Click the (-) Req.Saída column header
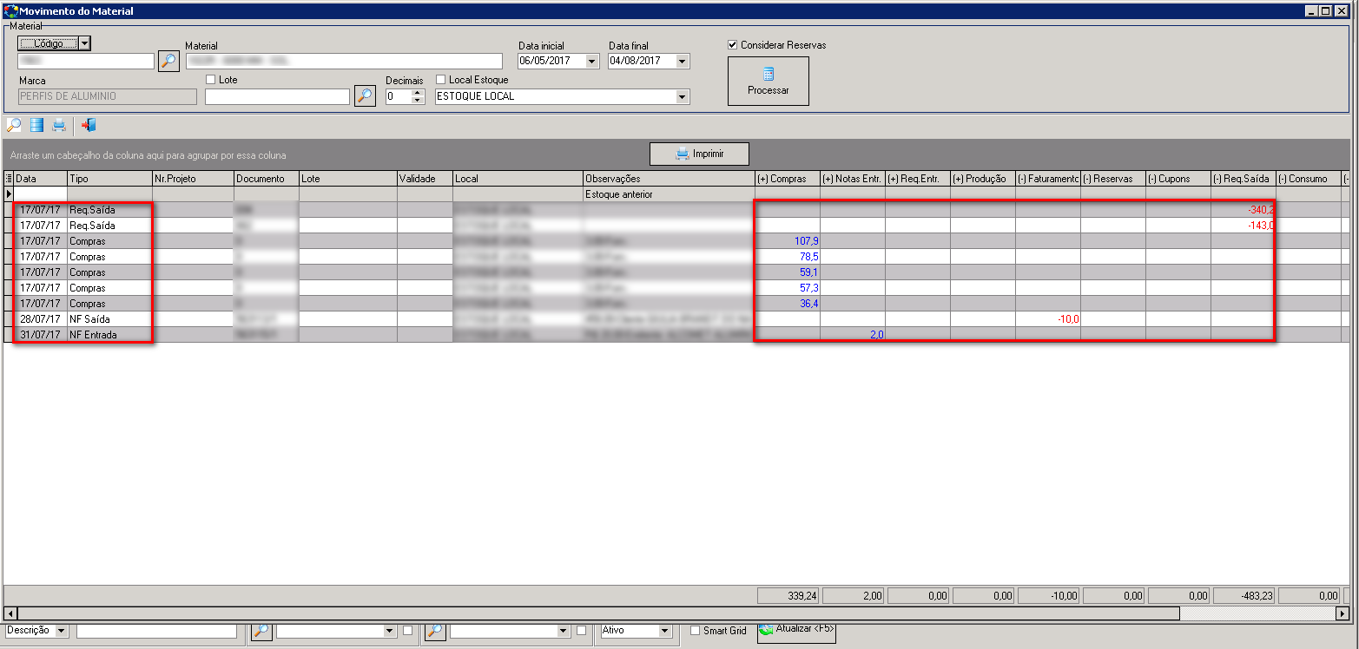The width and height of the screenshot is (1359, 649). 1243,179
